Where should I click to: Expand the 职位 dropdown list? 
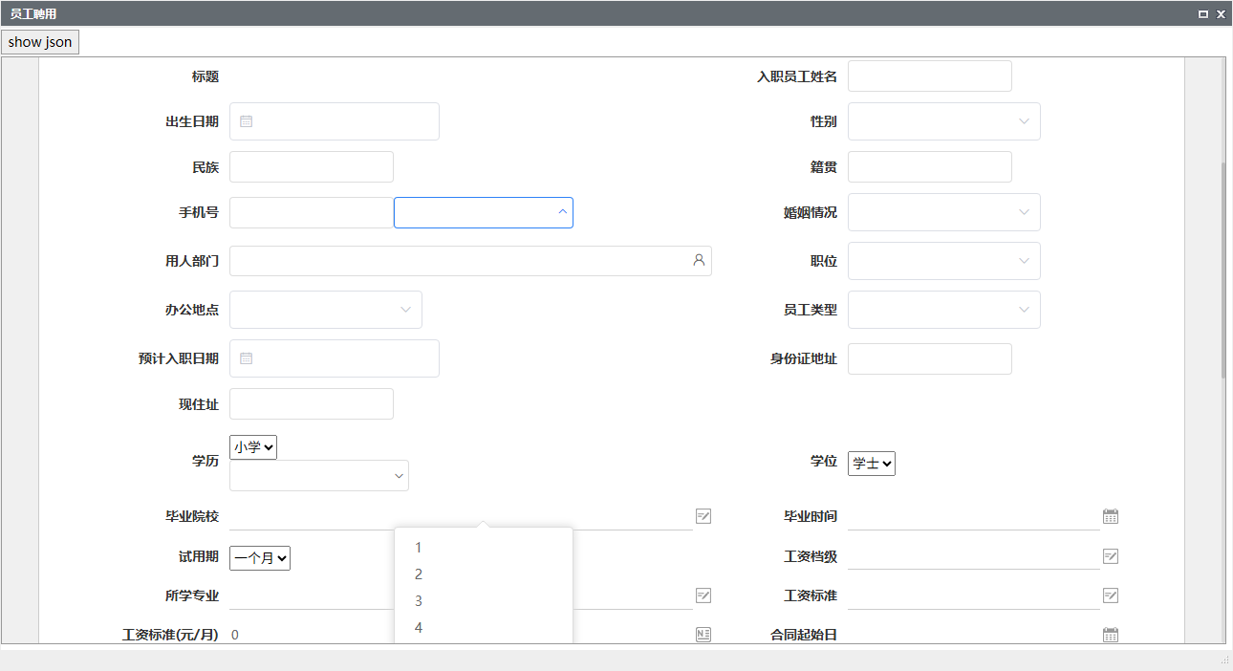click(943, 261)
